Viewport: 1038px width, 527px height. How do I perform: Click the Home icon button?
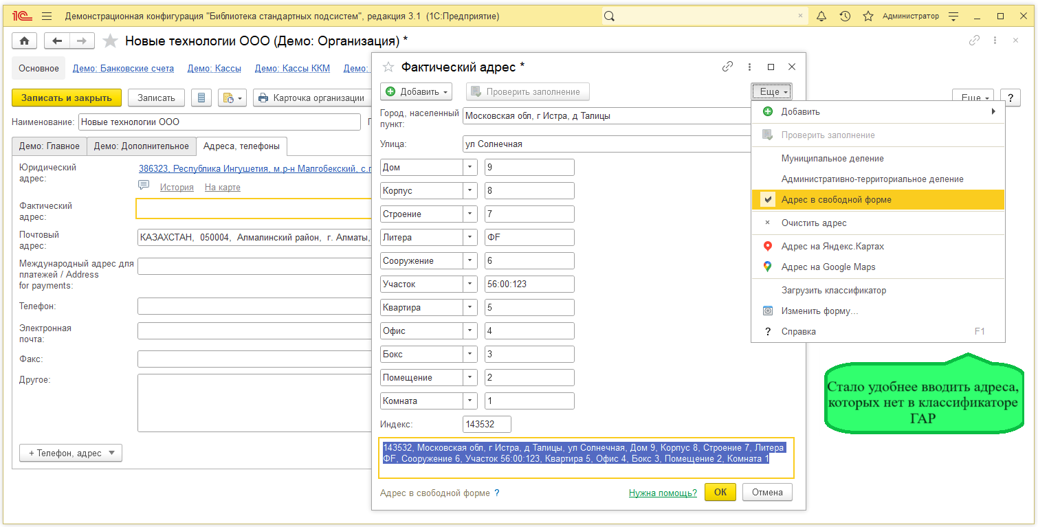24,41
